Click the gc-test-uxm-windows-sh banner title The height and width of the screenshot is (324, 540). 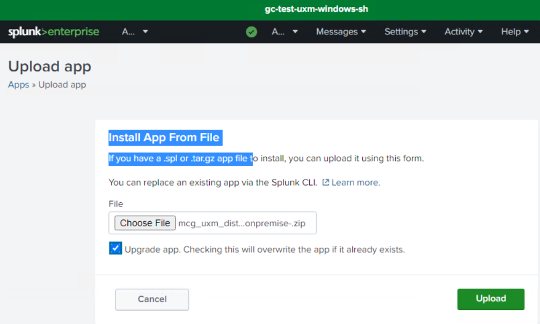317,9
